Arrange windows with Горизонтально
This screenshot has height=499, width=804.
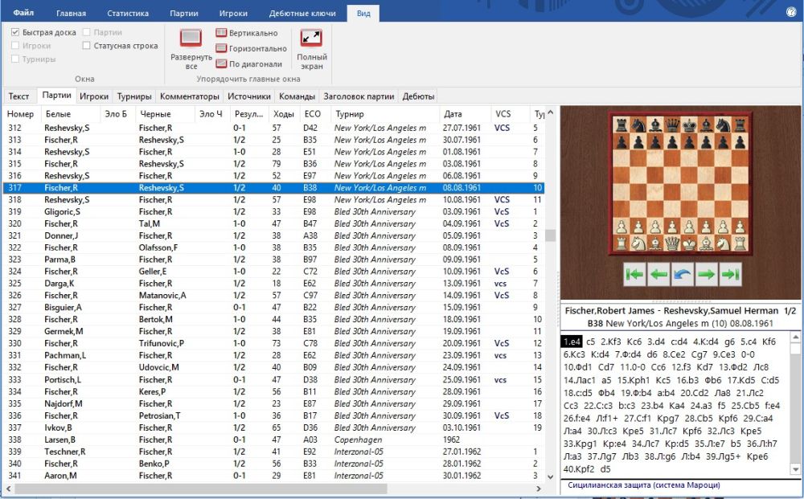tap(251, 48)
